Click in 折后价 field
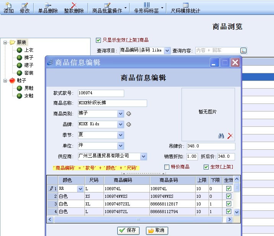274x236 pixels. pos(226,157)
